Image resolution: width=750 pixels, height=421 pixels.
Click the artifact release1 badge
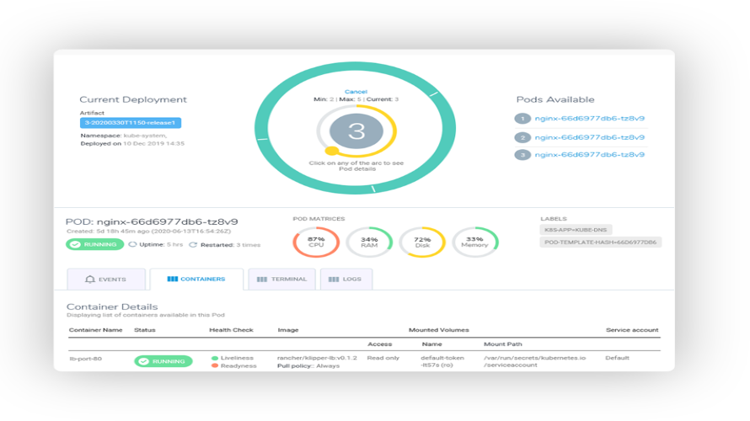point(130,123)
